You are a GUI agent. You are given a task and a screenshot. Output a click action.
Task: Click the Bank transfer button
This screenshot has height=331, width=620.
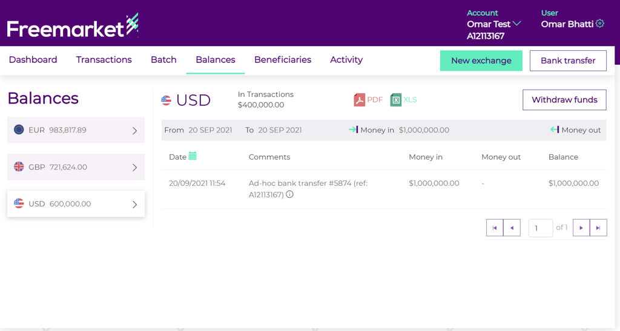(568, 61)
